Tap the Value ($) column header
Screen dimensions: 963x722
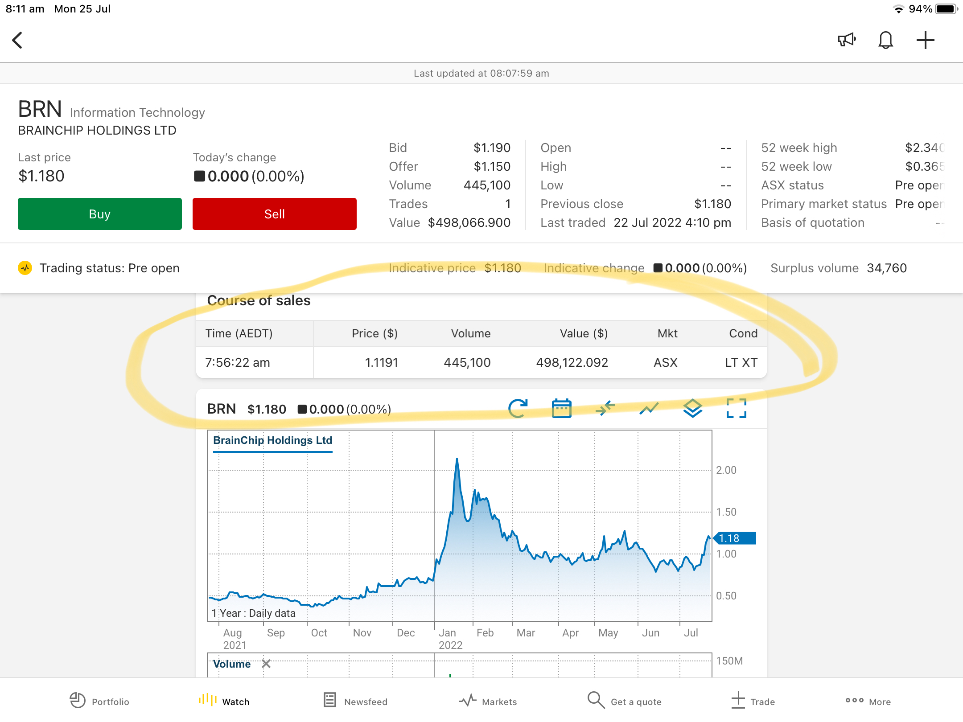[x=584, y=333]
